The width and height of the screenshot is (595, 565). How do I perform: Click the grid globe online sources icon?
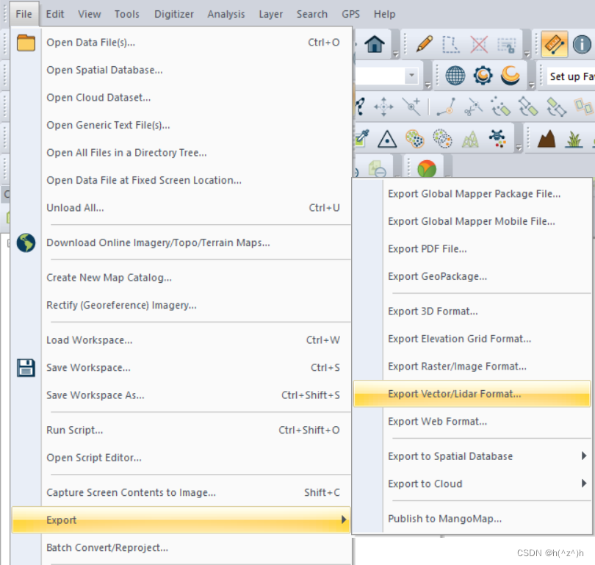point(455,75)
